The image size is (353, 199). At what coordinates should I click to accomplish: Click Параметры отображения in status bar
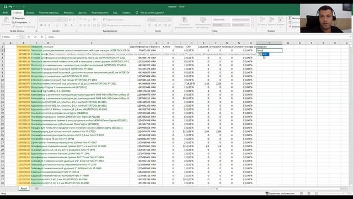click(280, 193)
